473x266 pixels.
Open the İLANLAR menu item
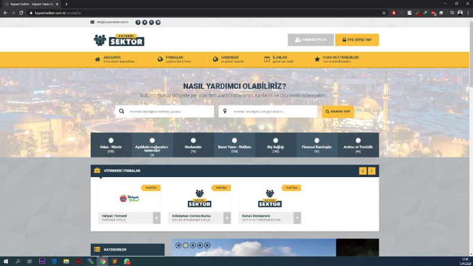pos(279,59)
